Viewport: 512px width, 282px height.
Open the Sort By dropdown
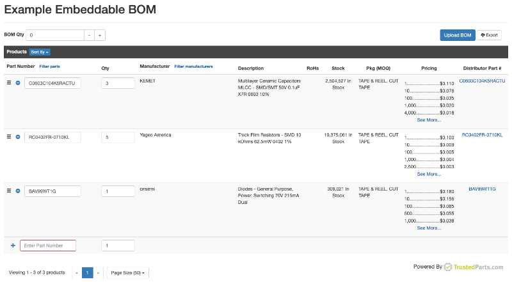40,52
